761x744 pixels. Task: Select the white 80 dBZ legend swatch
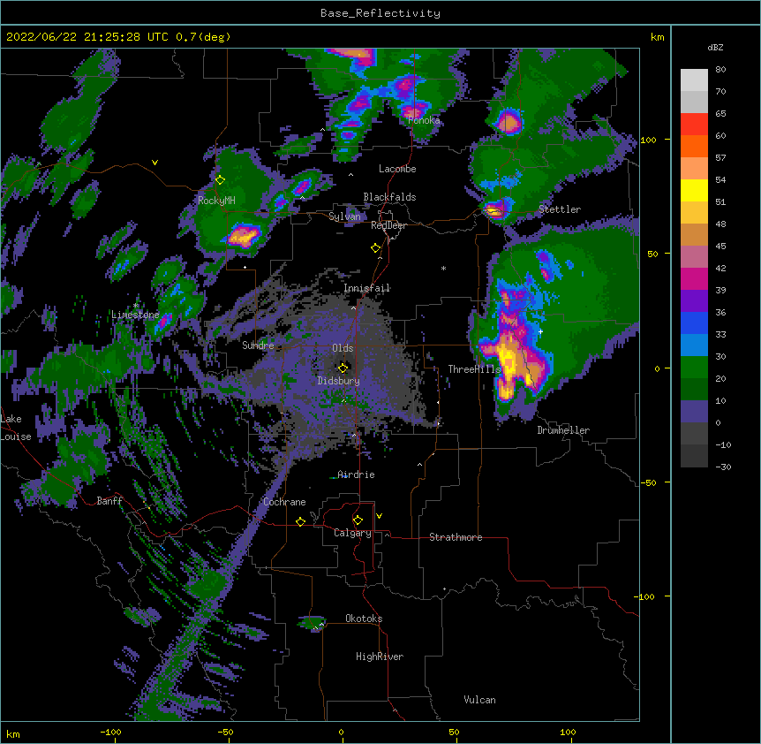coord(694,80)
